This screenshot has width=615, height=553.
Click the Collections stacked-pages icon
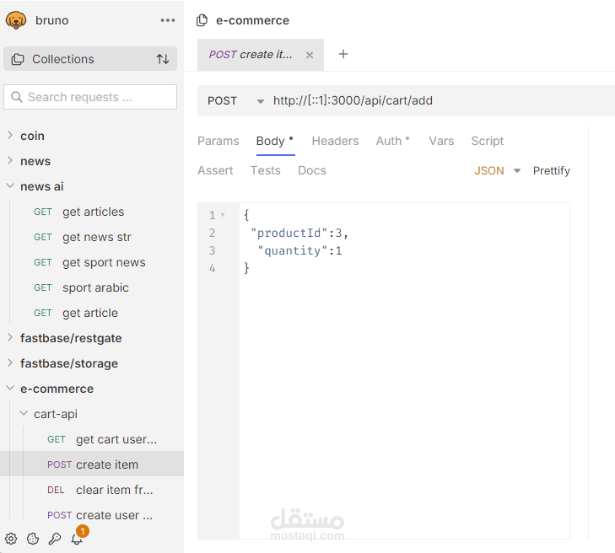point(18,59)
